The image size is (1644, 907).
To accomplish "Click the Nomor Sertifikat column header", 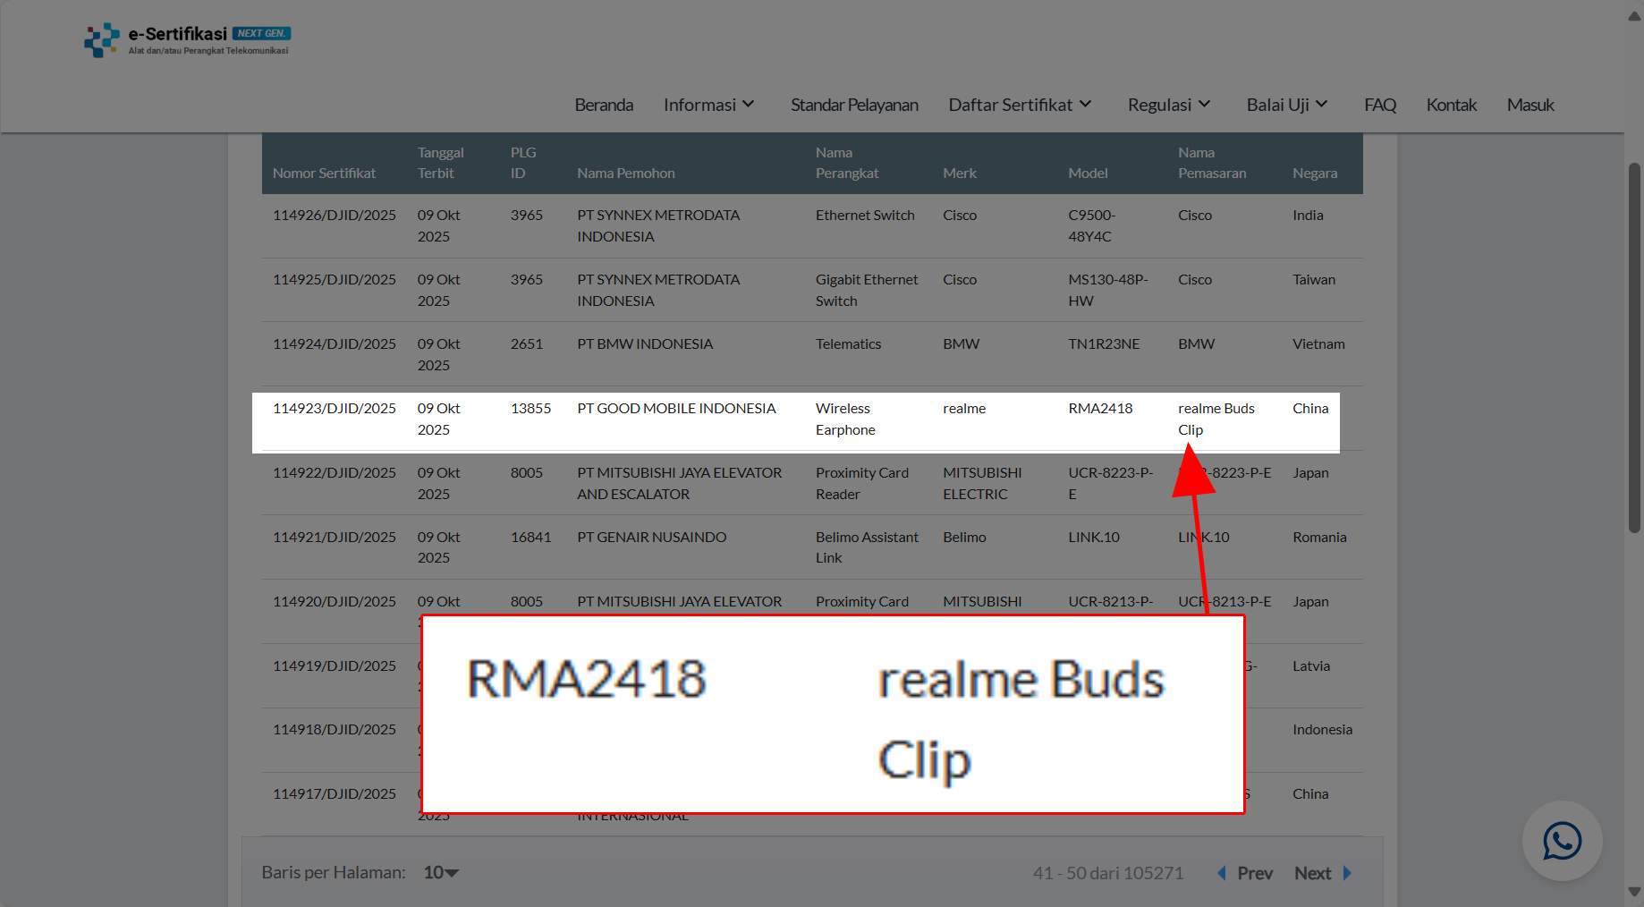I will [x=324, y=173].
